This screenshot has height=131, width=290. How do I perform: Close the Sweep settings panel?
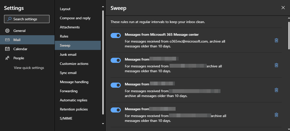(x=283, y=8)
